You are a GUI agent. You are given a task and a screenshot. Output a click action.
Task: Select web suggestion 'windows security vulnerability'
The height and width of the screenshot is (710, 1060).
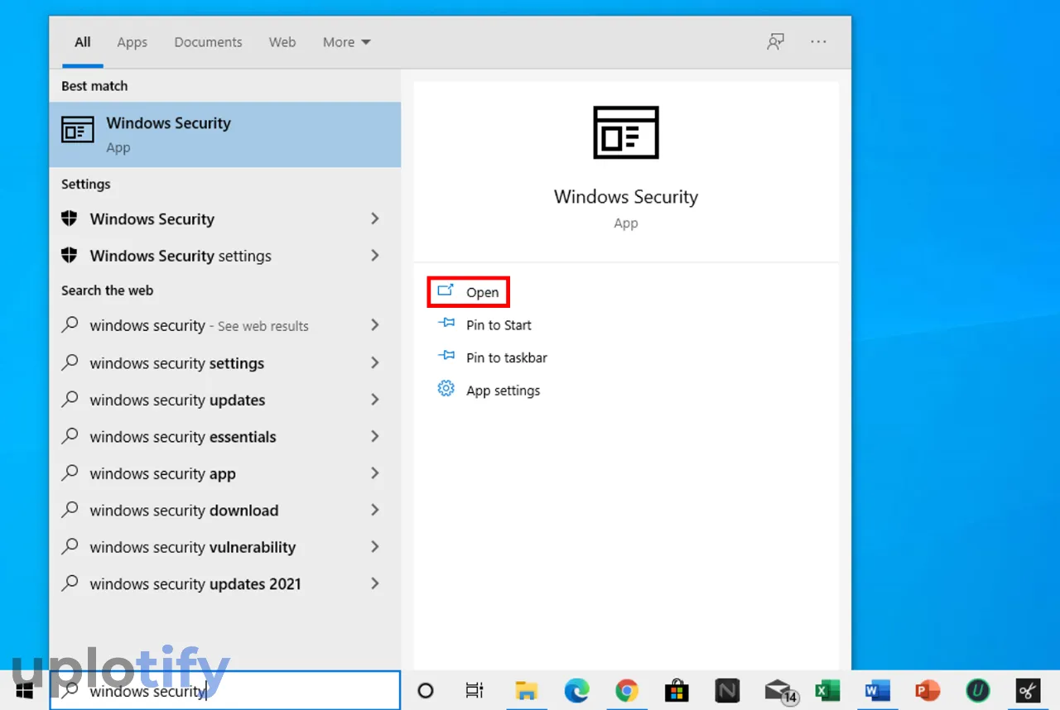click(225, 547)
